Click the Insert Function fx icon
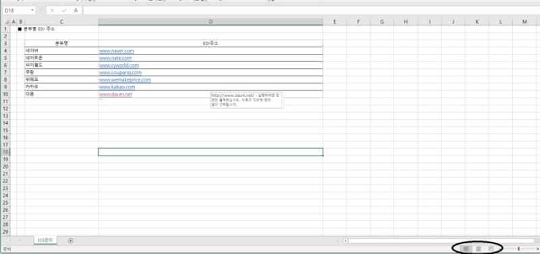The width and height of the screenshot is (540, 254). 76,10
